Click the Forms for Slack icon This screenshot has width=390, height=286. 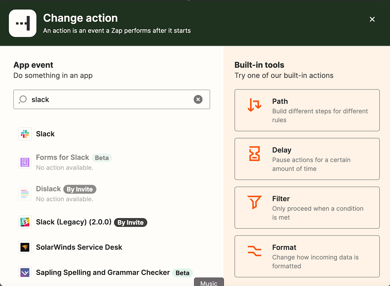[x=25, y=162]
